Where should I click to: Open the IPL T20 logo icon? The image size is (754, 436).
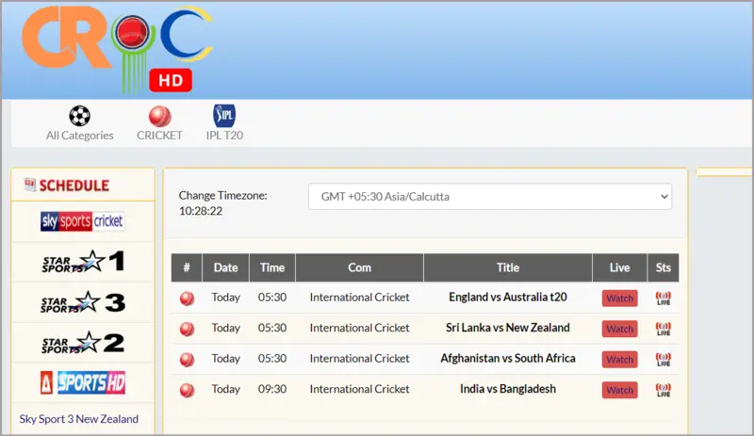tap(224, 116)
